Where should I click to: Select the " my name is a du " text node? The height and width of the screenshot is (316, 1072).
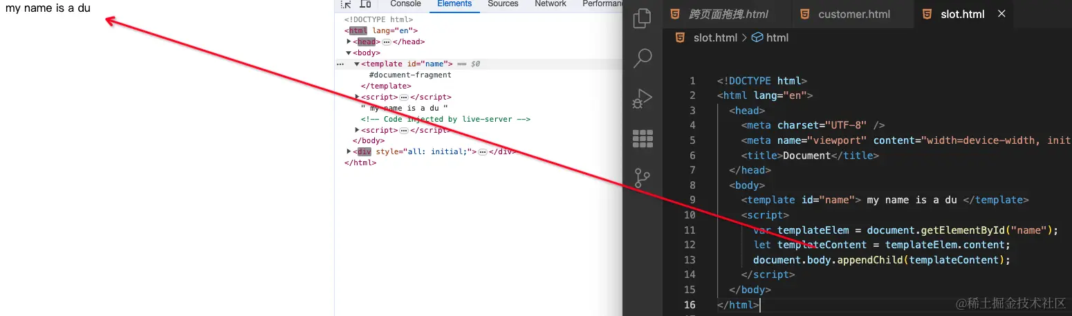(405, 108)
